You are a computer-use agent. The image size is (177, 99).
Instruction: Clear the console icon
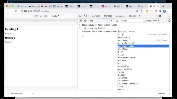85,21
